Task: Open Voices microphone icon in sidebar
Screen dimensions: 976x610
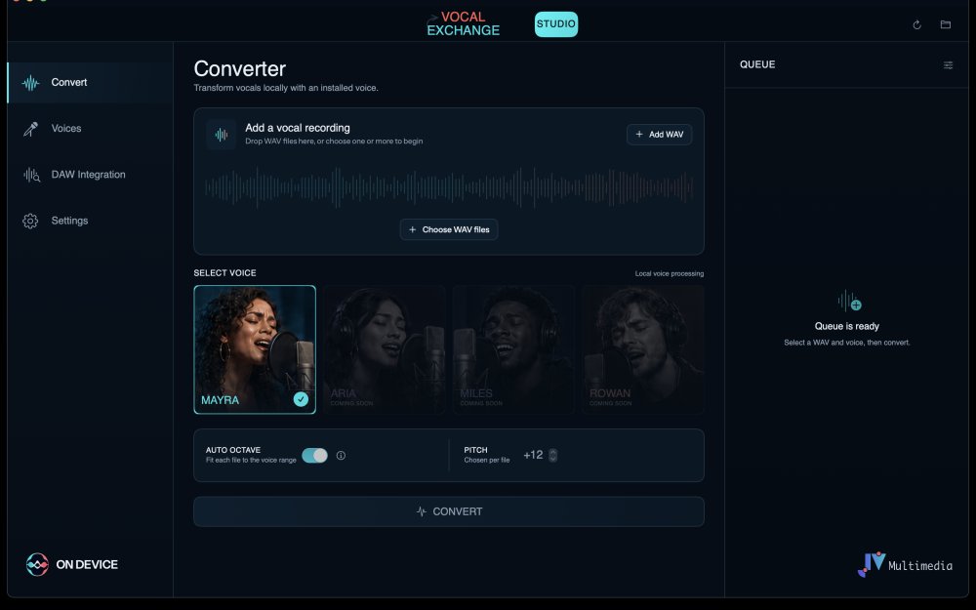Action: click(x=30, y=129)
